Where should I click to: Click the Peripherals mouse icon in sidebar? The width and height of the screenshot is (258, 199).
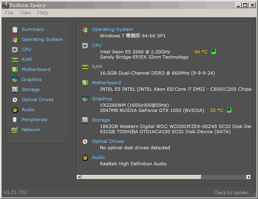(x=14, y=120)
